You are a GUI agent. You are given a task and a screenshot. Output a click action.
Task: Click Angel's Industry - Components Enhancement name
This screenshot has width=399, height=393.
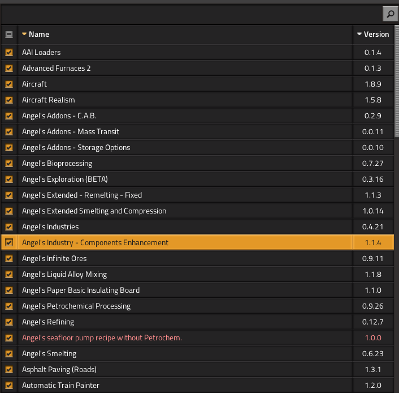coord(95,242)
